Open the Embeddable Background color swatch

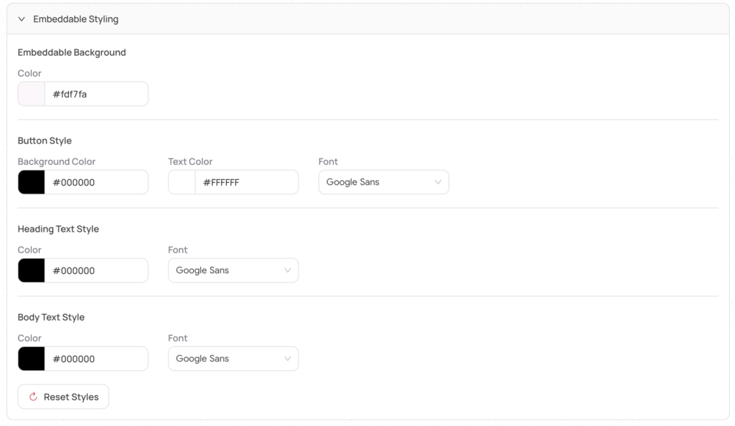32,94
